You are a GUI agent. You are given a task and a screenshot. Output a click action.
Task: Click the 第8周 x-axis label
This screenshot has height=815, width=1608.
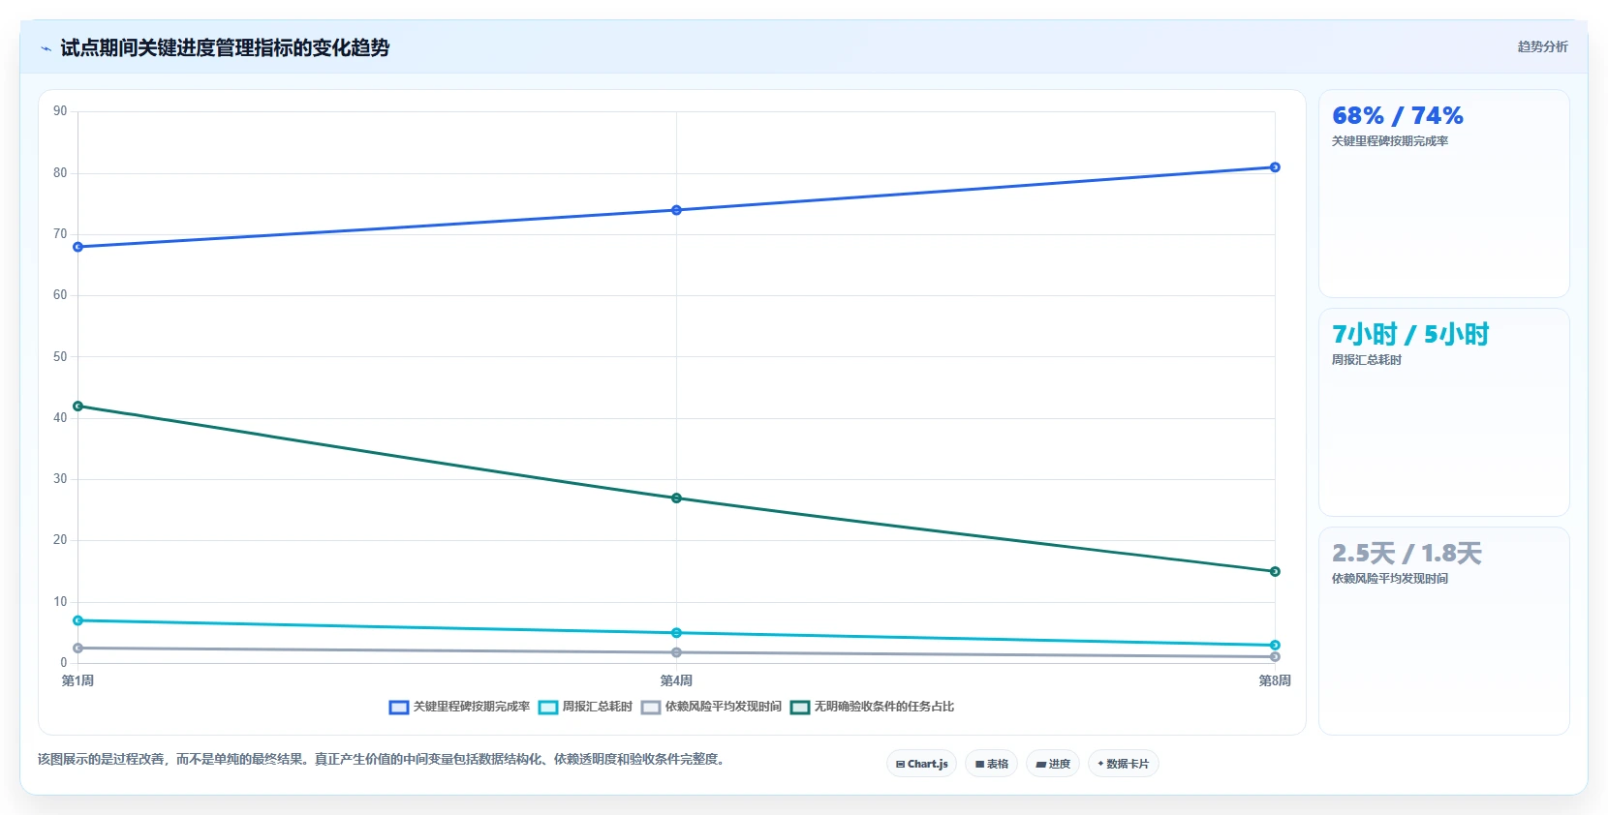[1275, 680]
